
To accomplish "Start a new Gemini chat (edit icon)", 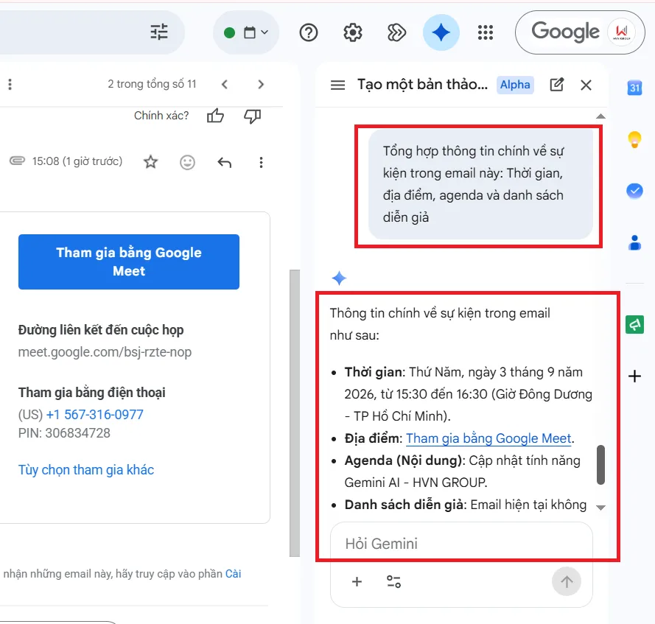I will click(557, 85).
